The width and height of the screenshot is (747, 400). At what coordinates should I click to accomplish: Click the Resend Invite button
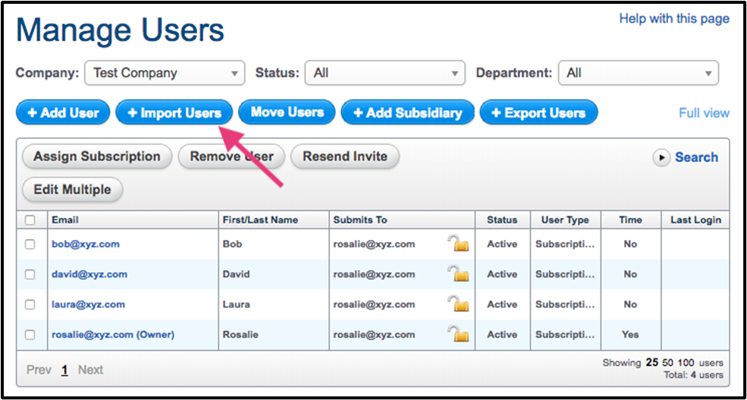coord(345,157)
